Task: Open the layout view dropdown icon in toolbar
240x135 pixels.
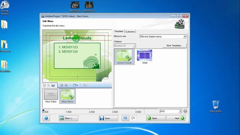Action: coord(75,85)
